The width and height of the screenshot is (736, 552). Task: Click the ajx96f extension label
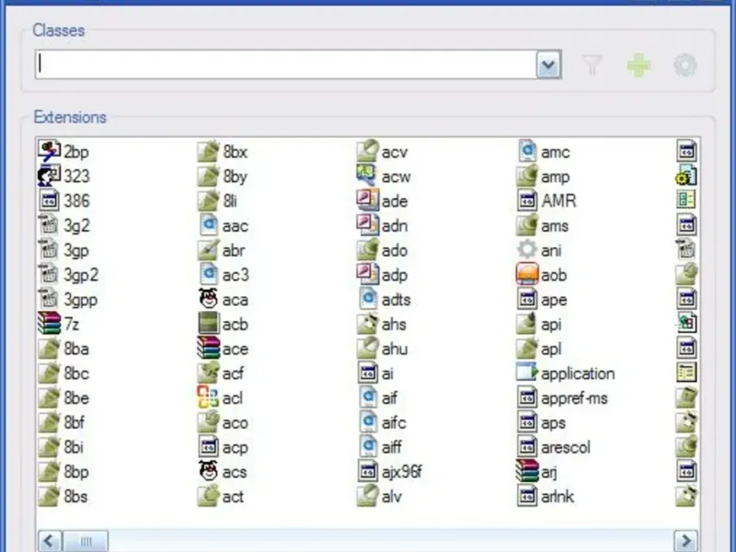[x=402, y=472]
